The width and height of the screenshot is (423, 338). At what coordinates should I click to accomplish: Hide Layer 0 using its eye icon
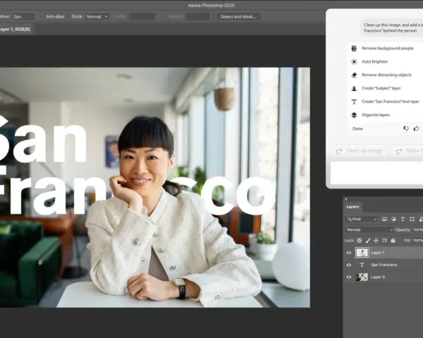pyautogui.click(x=349, y=277)
